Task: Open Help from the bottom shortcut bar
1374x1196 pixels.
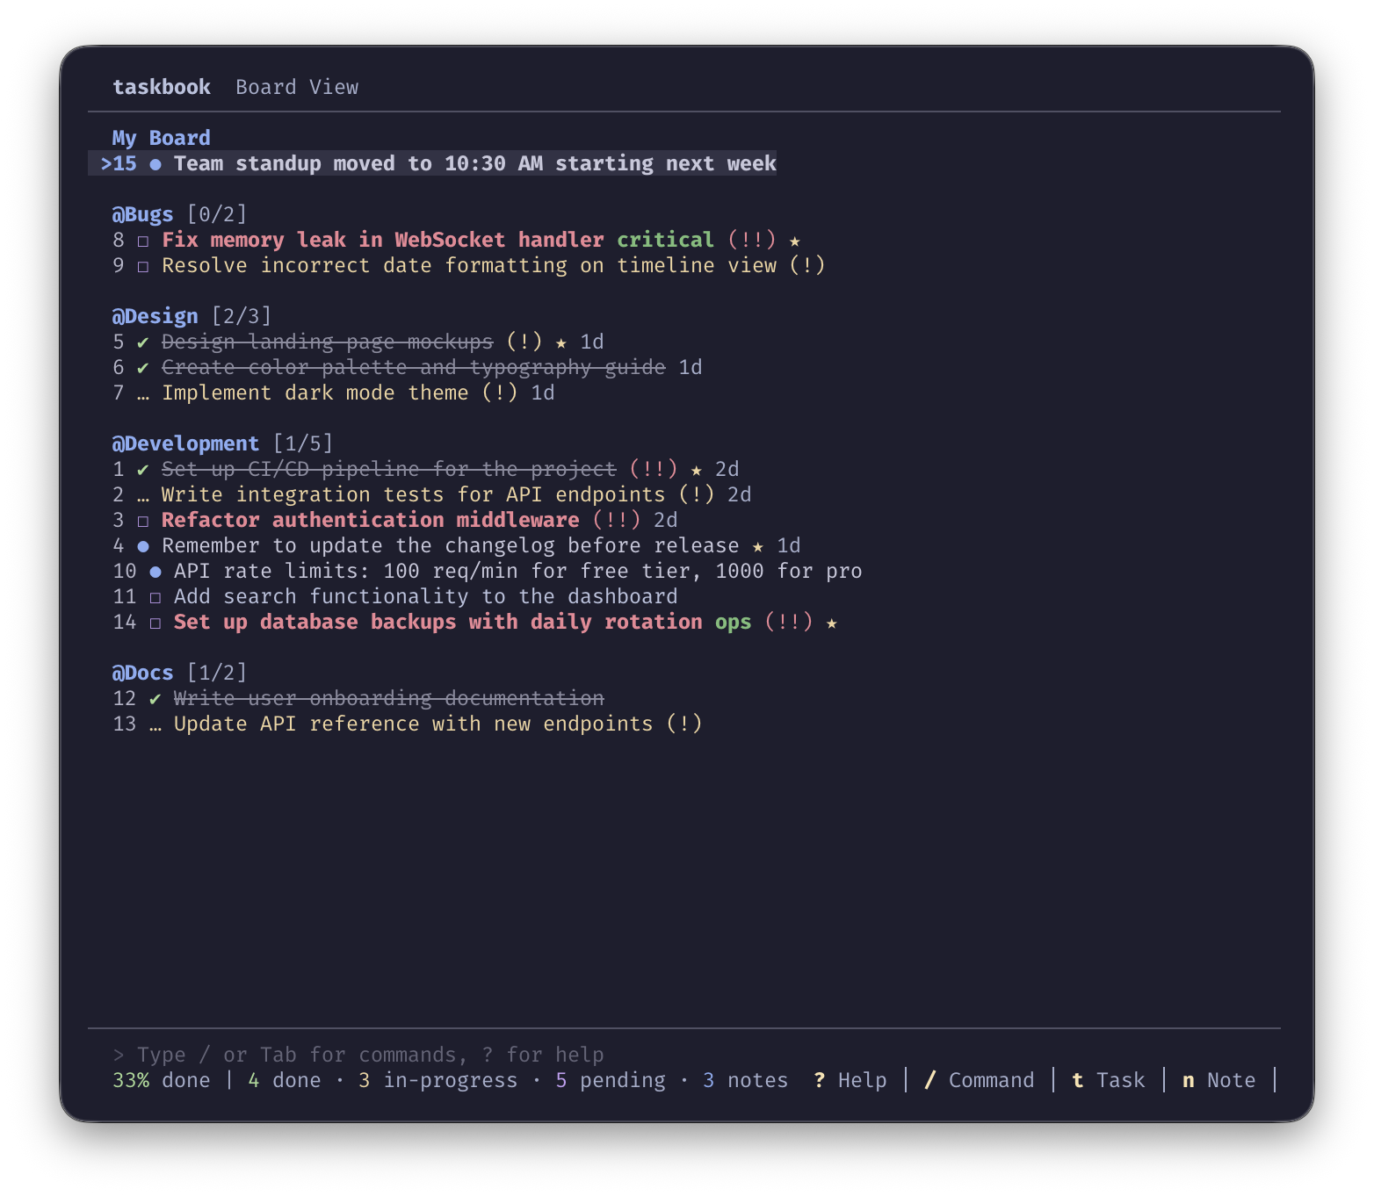Action: (850, 1080)
